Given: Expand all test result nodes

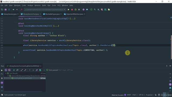Looking at the screenshot, I should coord(22,70).
